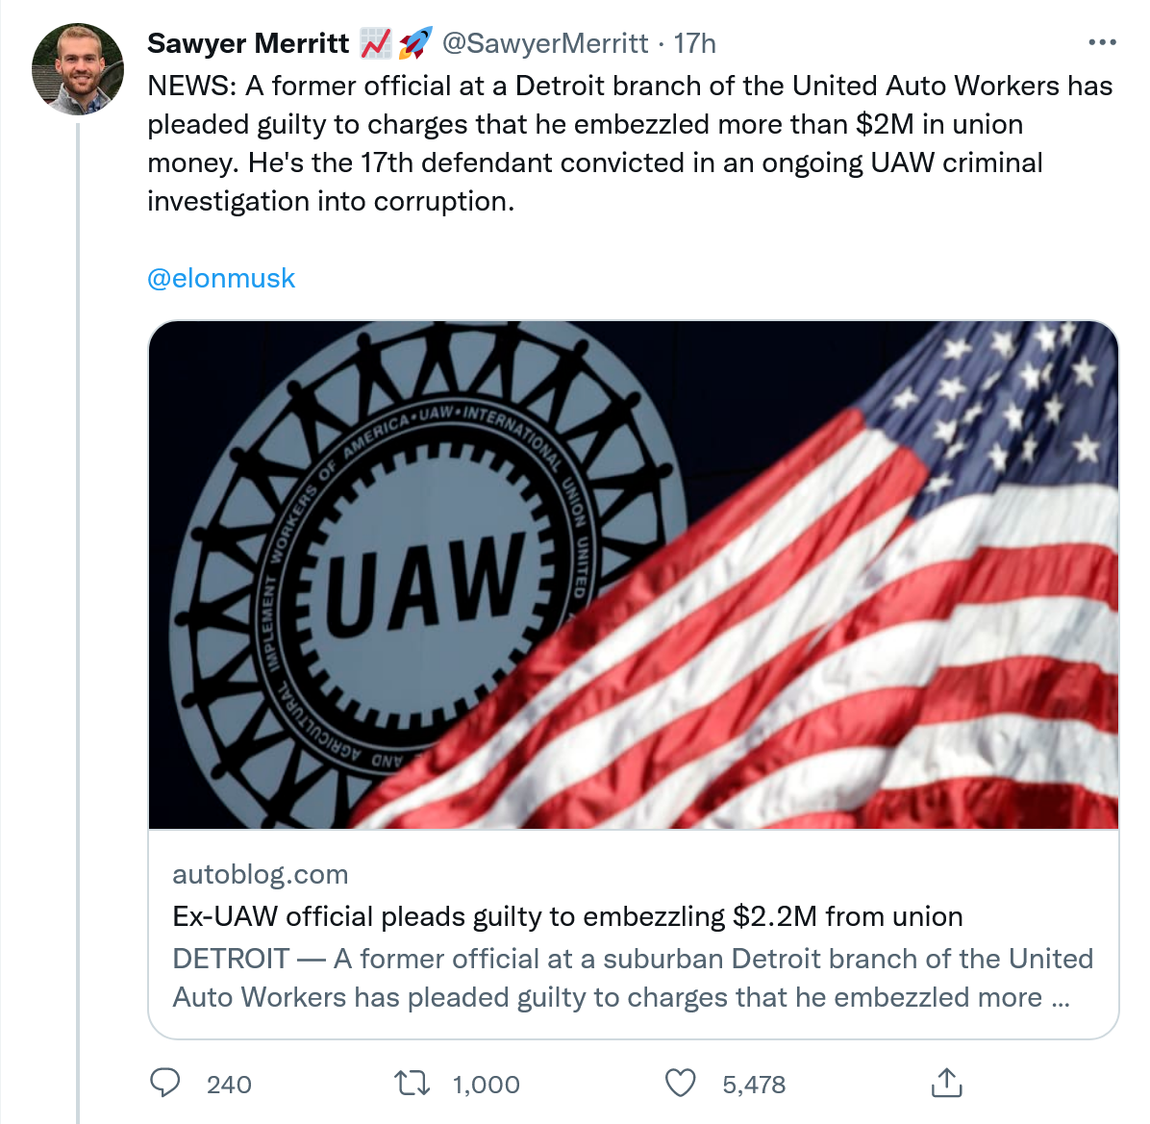Click the rocket emoji beside the name
The height and width of the screenshot is (1124, 1150).
pyautogui.click(x=415, y=43)
